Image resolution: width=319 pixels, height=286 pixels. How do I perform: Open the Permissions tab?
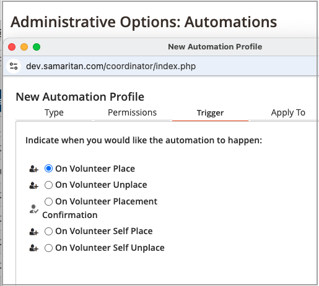pos(132,113)
